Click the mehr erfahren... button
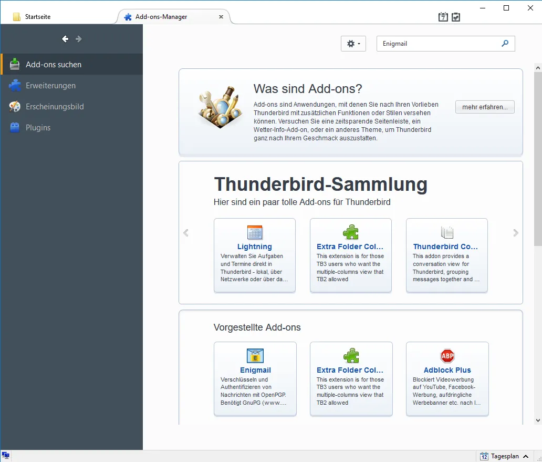 [x=485, y=107]
